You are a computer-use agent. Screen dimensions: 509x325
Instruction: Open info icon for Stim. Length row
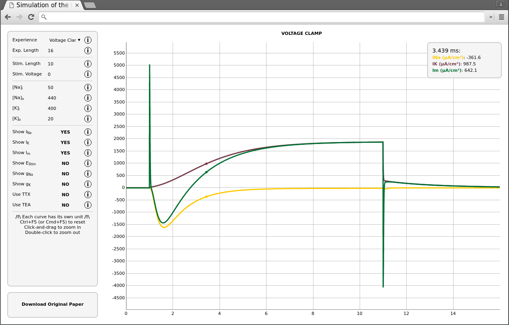pos(88,64)
